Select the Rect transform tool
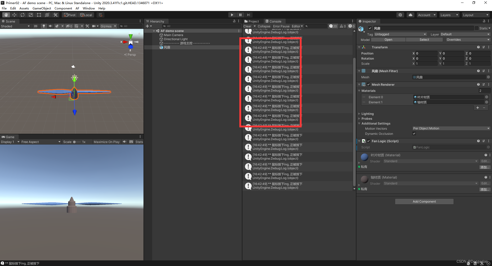Image resolution: width=492 pixels, height=266 pixels. point(39,15)
